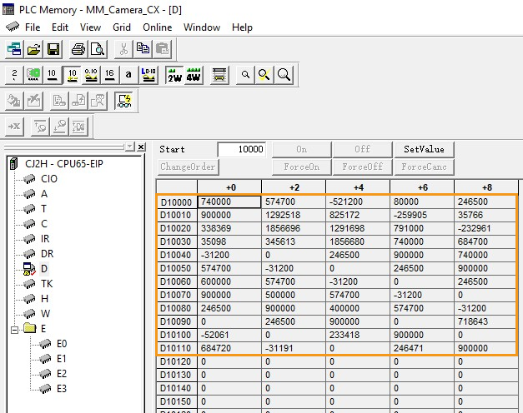
Task: Open file using the folder icon
Action: pyautogui.click(x=33, y=49)
